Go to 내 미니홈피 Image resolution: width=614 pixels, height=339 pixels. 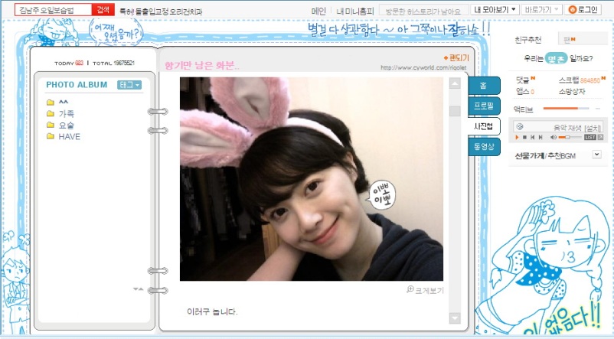point(355,11)
